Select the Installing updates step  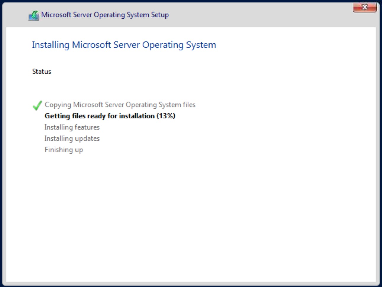click(72, 138)
